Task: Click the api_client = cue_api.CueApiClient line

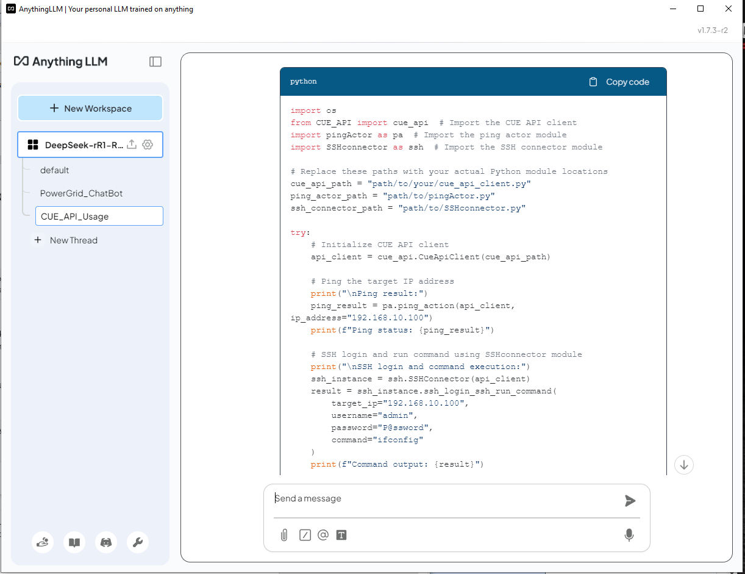Action: pyautogui.click(x=430, y=257)
